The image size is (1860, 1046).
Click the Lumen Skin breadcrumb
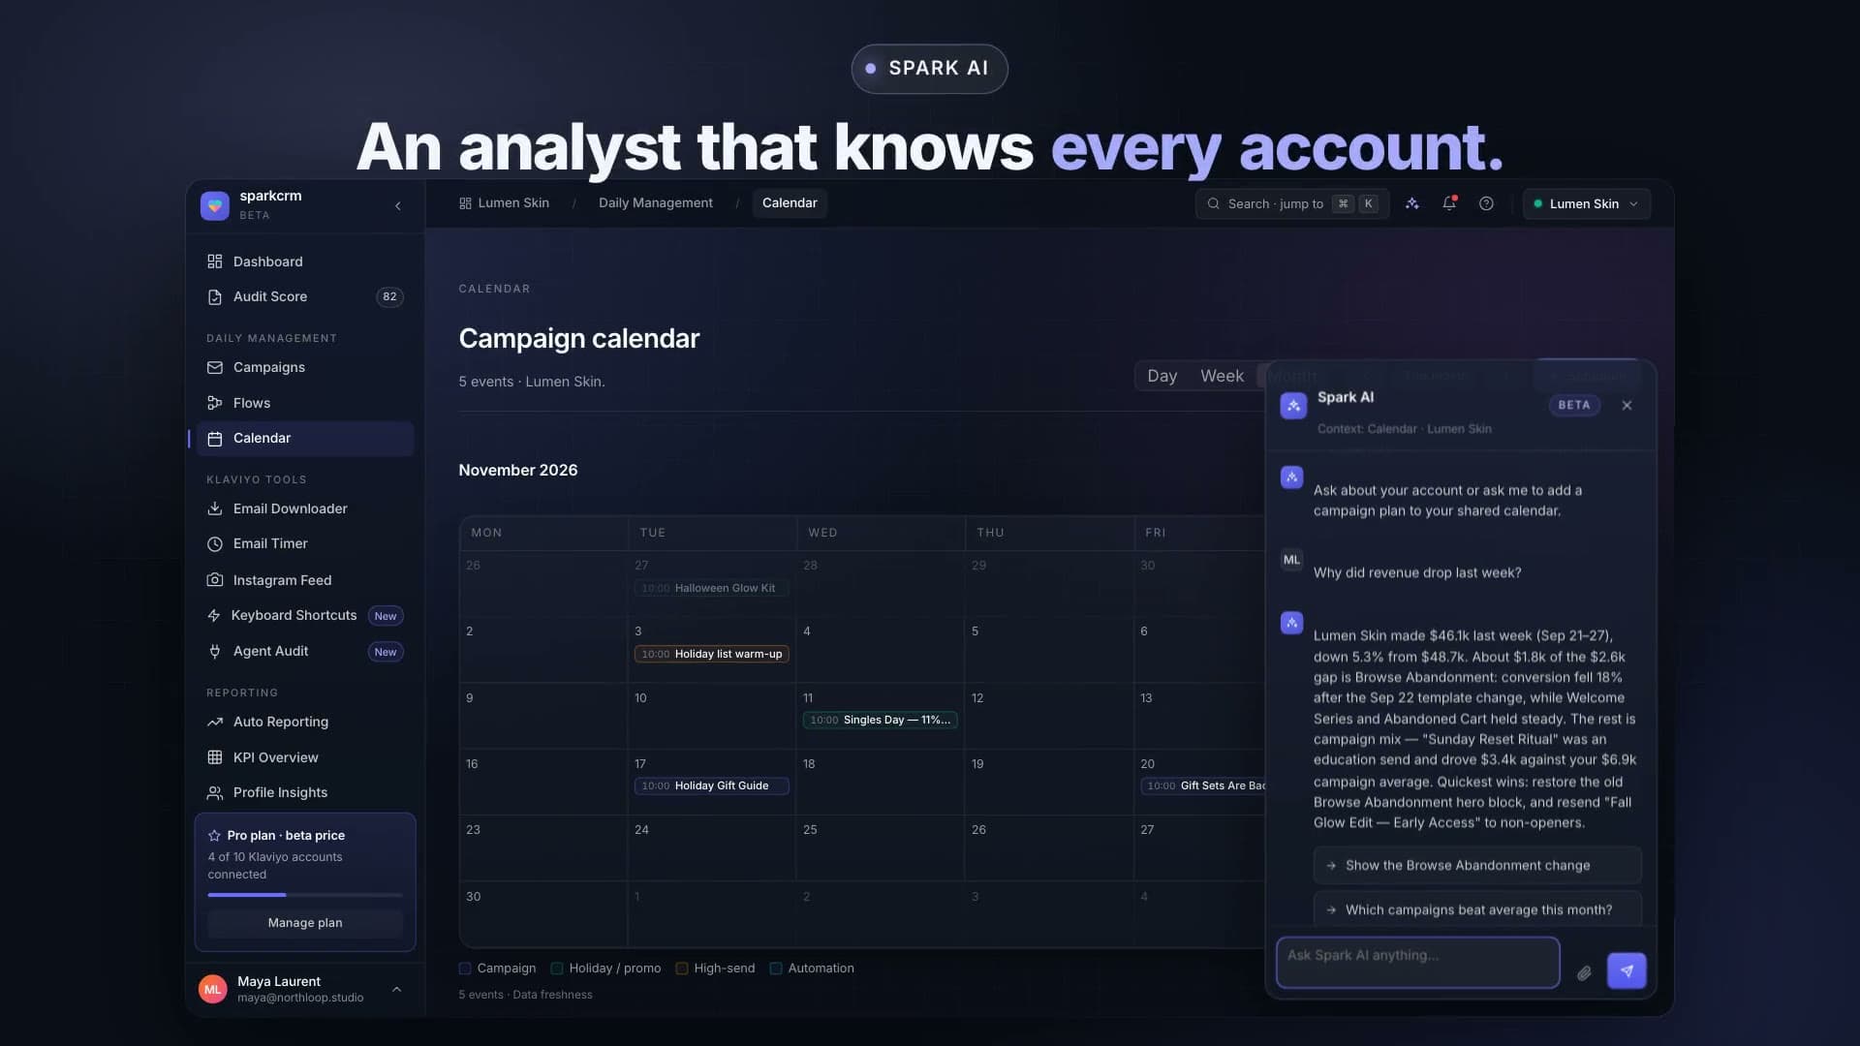(504, 202)
